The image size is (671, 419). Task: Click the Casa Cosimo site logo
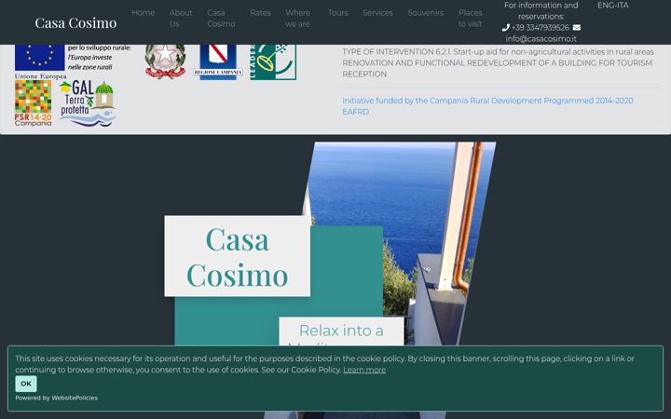tap(75, 22)
